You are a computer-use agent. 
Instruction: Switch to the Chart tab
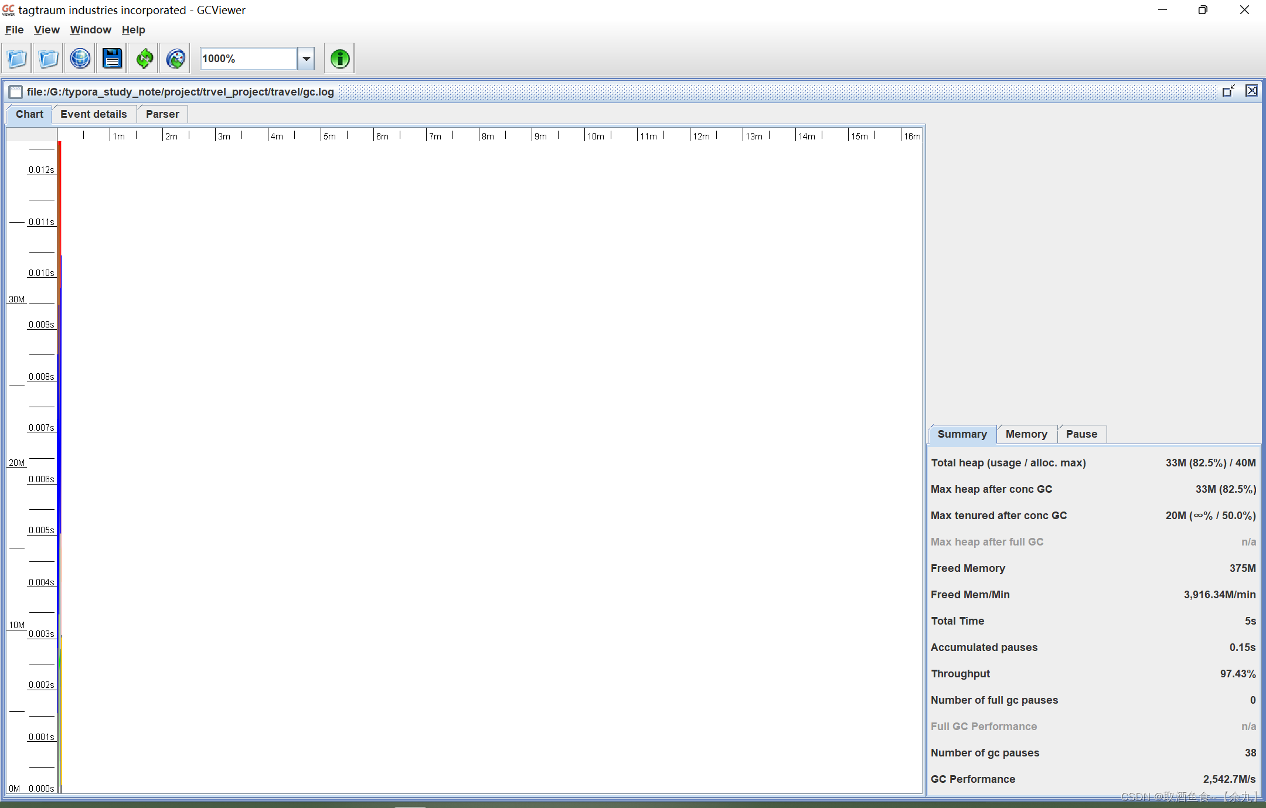click(x=29, y=114)
